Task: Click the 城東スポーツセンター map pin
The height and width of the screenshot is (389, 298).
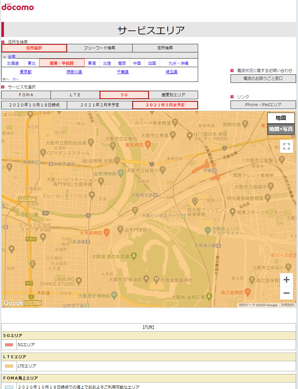Action: (x=233, y=212)
